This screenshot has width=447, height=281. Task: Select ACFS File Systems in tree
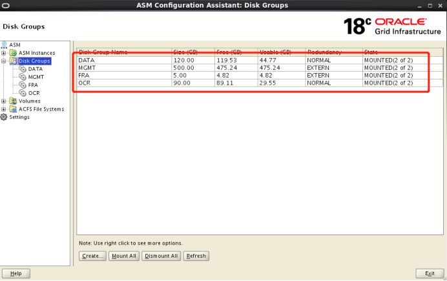41,109
